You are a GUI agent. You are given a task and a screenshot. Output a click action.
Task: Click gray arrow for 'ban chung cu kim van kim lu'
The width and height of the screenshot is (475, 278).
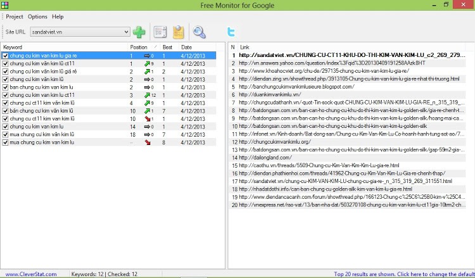[147, 87]
